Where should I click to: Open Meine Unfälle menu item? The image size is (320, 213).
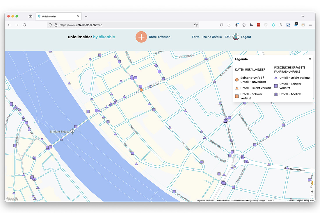pos(212,37)
